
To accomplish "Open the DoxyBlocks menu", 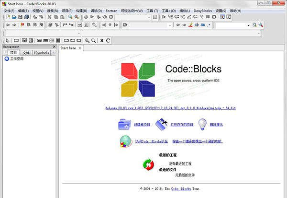I will (203, 11).
